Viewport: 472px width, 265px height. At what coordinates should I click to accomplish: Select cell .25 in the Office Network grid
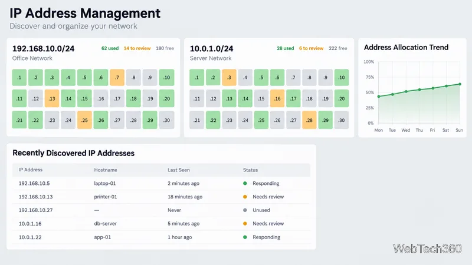84,120
